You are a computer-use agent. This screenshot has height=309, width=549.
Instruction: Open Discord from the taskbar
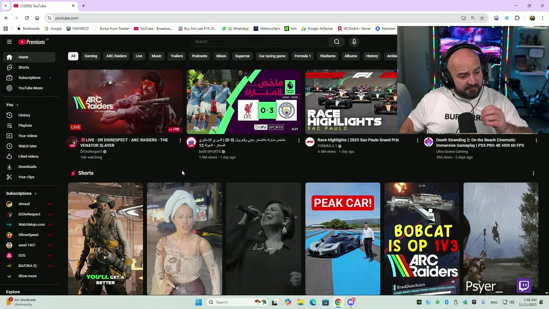point(351,302)
